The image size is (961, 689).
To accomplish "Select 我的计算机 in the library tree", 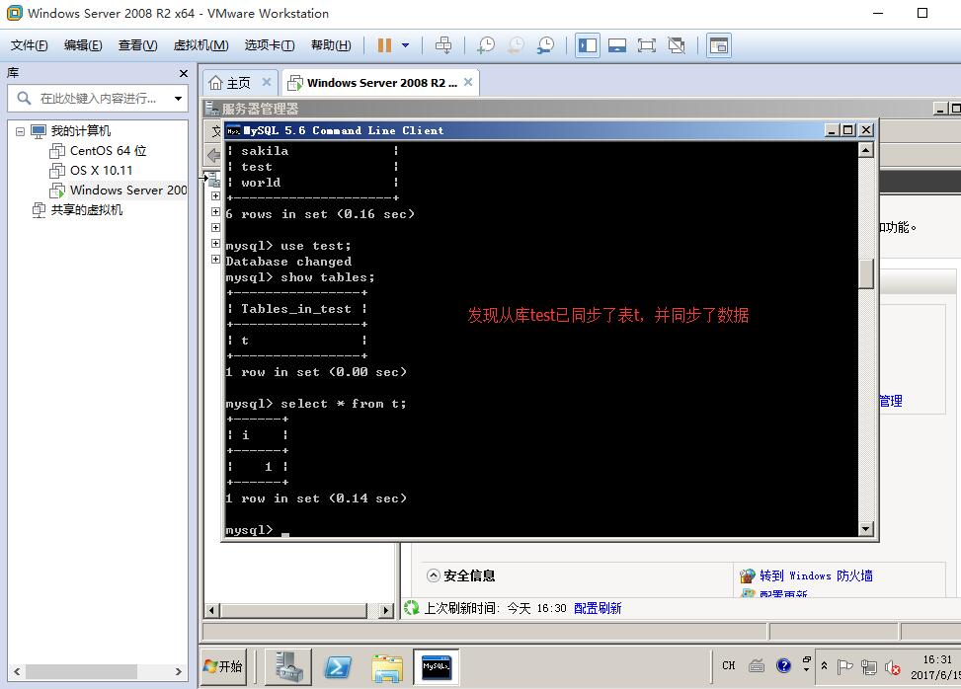I will pyautogui.click(x=80, y=131).
